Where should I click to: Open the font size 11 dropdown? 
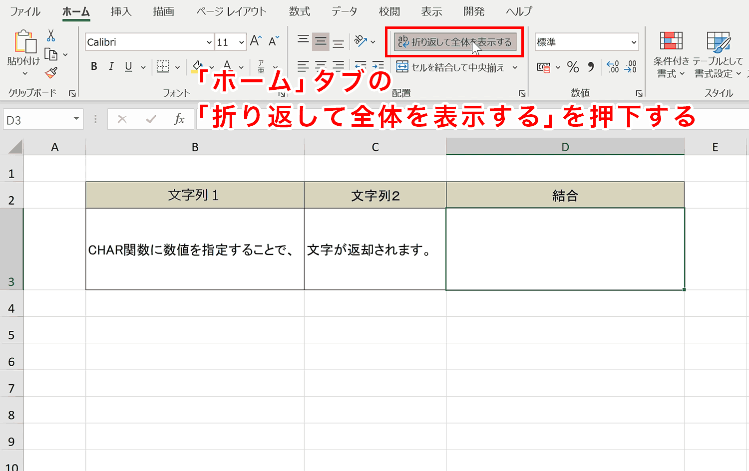pos(242,42)
